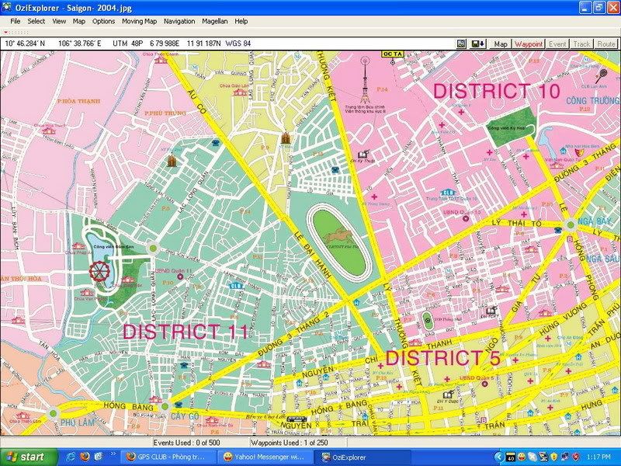Launch Firefox from quick launch
Image resolution: width=621 pixels, height=466 pixels.
[x=85, y=457]
